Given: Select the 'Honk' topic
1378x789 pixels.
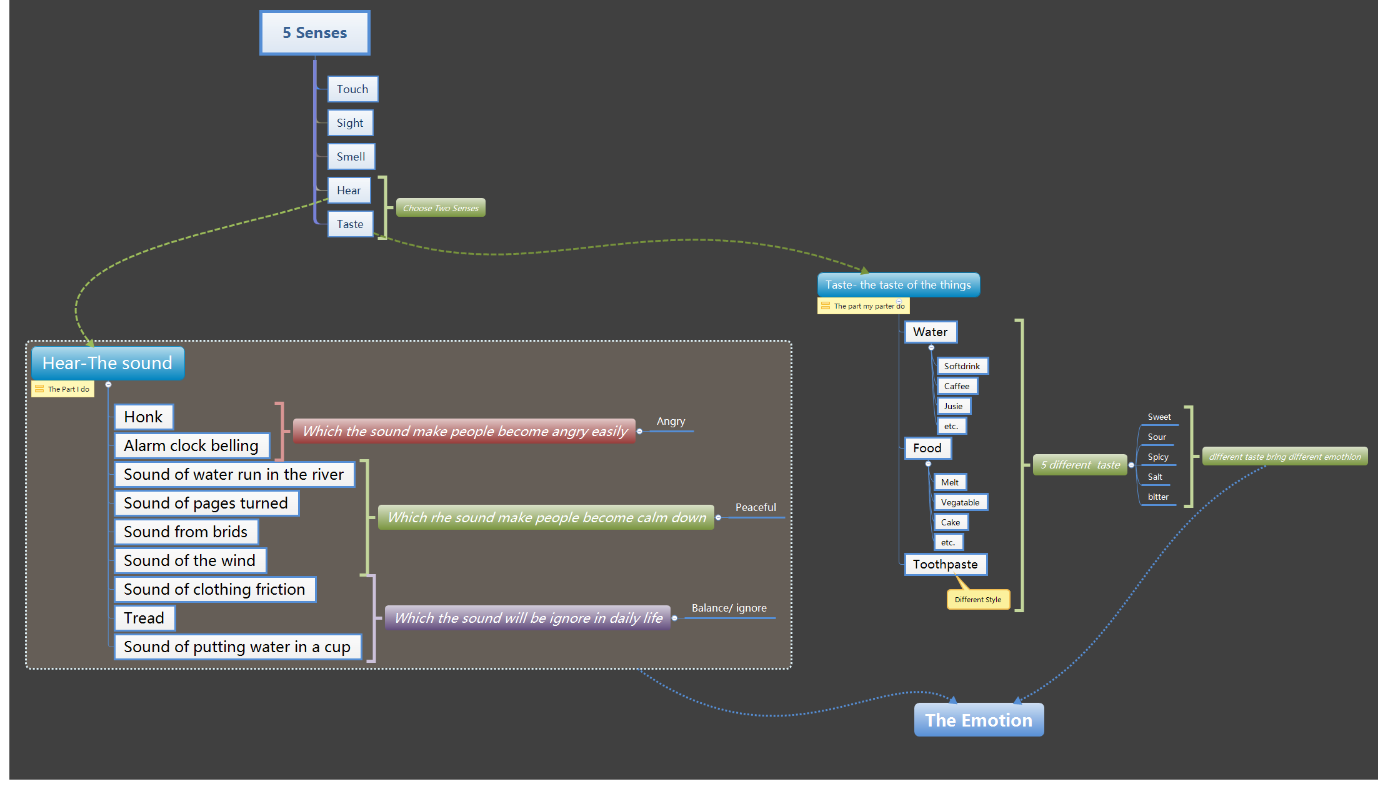Looking at the screenshot, I should [143, 417].
